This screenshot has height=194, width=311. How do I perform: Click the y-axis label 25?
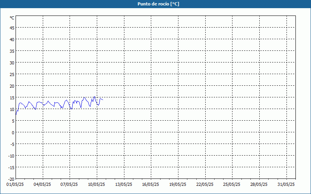[x=12, y=74]
